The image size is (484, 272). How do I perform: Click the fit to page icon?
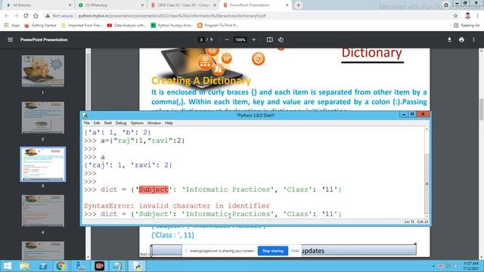270,40
